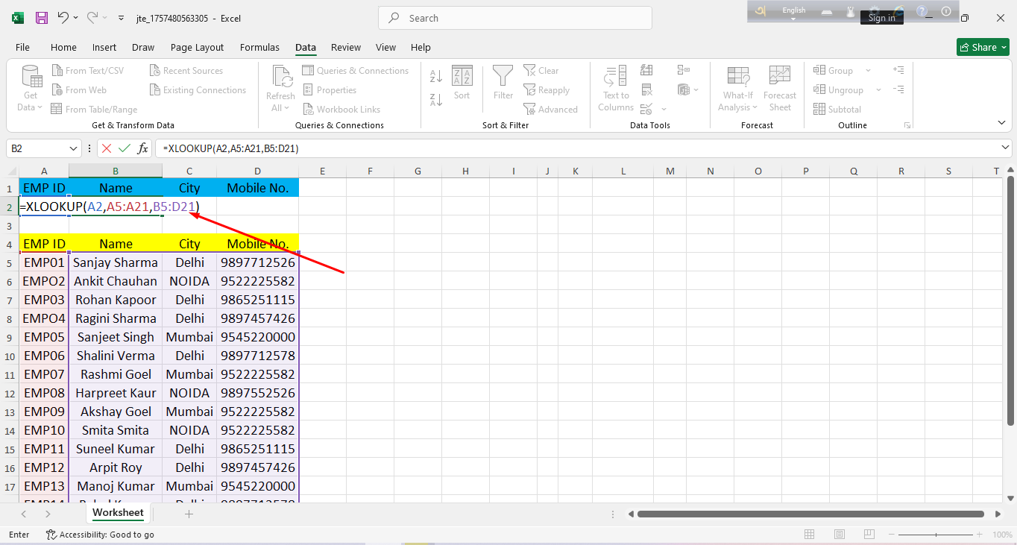Open the Formulas ribbon tab
This screenshot has width=1017, height=545.
coord(259,48)
